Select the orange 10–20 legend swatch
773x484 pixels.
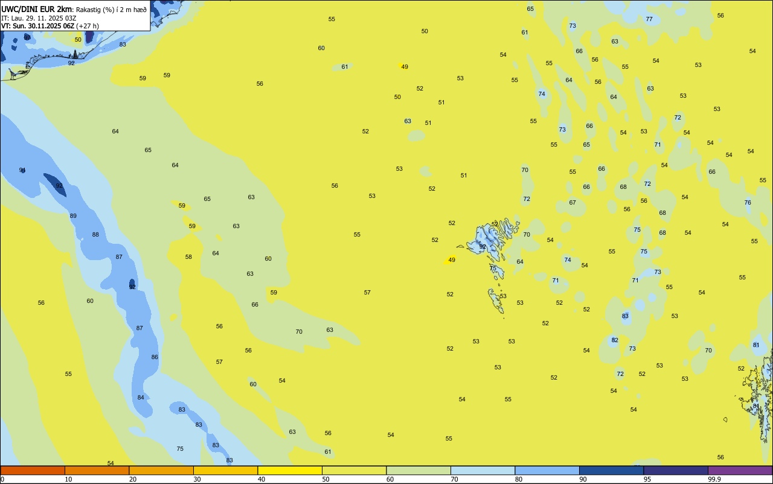click(97, 470)
